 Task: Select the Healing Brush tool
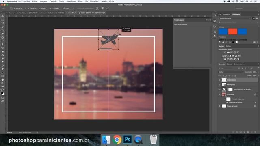point(2,38)
